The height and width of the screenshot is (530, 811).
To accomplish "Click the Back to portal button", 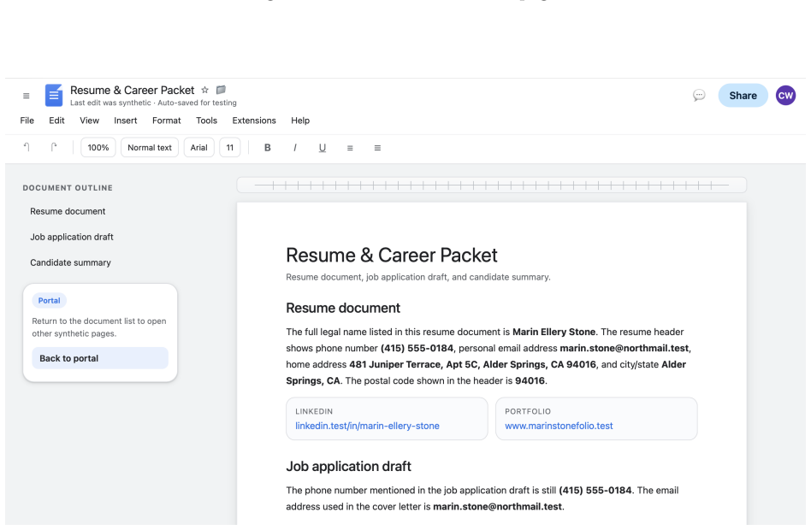I will click(x=100, y=358).
